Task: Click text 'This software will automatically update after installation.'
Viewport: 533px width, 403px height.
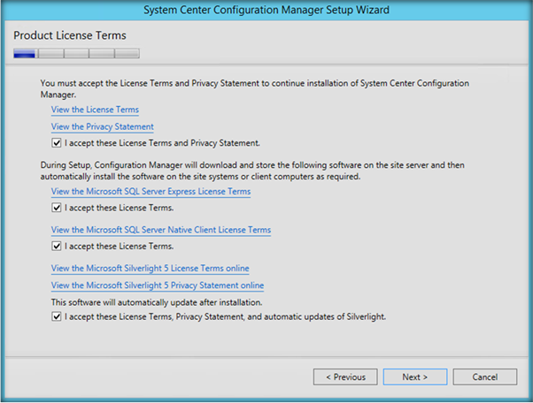Action: (157, 302)
